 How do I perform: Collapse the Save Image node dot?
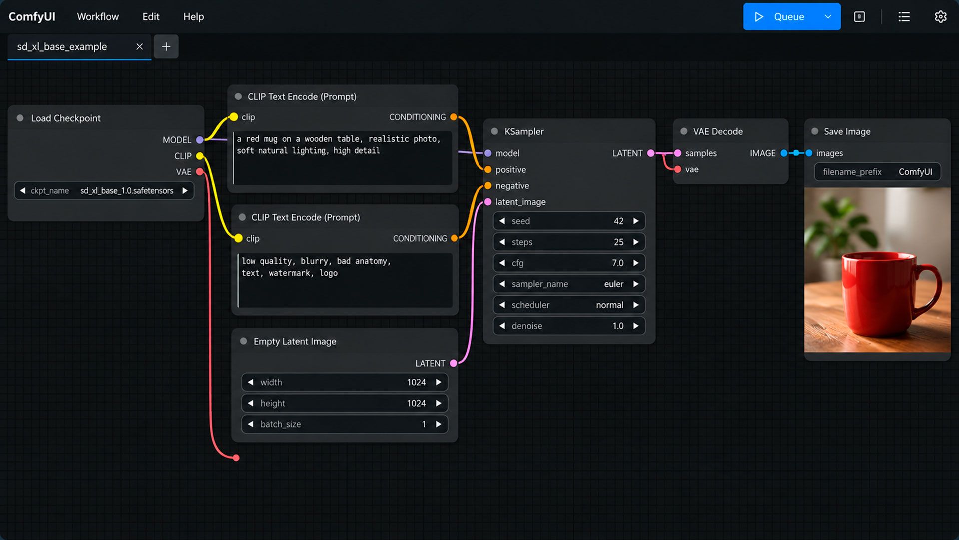815,131
